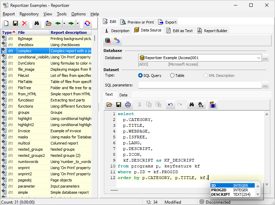Select the Invoice report in the list
Viewport: 275px width, 205px height.
click(x=24, y=131)
